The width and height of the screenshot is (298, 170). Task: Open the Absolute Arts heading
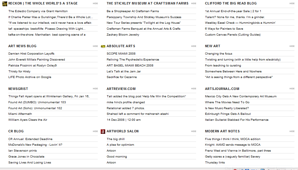(x=121, y=46)
